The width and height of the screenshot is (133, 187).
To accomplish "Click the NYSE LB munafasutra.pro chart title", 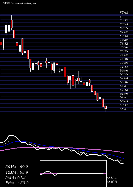I will click(x=19, y=3).
